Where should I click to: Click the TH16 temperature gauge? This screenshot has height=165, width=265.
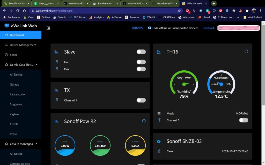(x=221, y=84)
